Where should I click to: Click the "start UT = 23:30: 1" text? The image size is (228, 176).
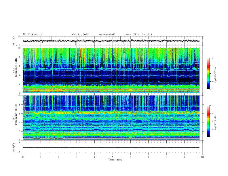point(139,35)
